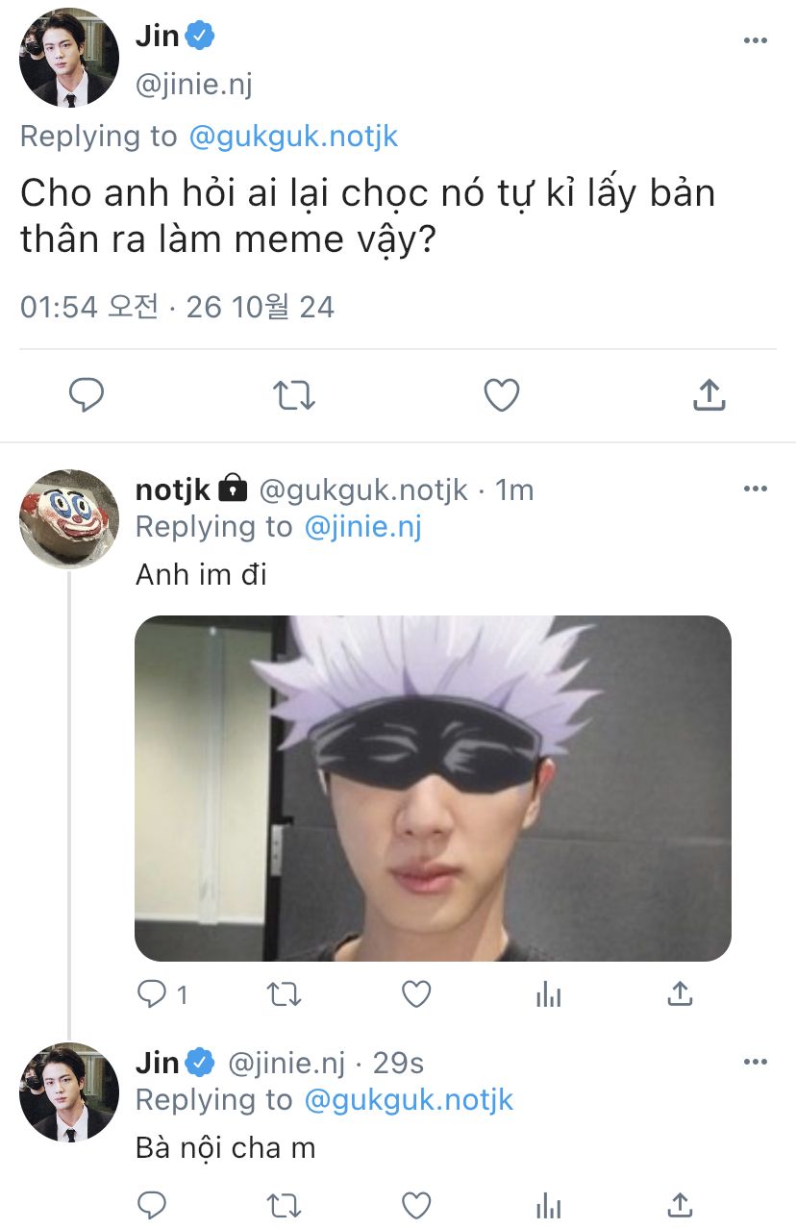Share notjk's meme reply
Image resolution: width=796 pixels, height=1229 pixels.
click(x=680, y=993)
